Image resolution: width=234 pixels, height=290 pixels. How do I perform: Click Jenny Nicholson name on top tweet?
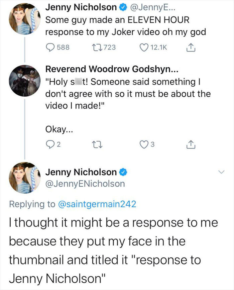[x=81, y=7]
